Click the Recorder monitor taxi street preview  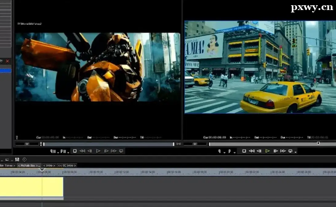(260, 67)
